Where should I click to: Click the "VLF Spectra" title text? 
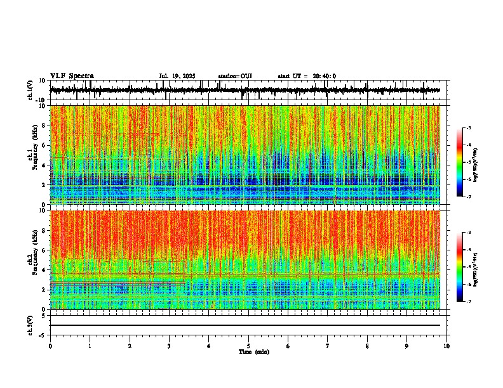coord(72,76)
